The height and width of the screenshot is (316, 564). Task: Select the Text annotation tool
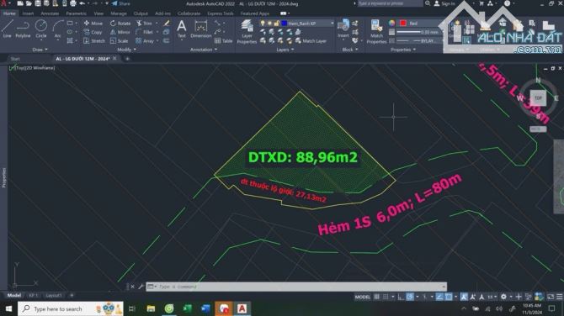point(182,29)
